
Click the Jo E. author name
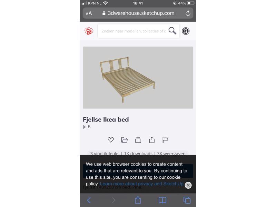[x=87, y=127]
